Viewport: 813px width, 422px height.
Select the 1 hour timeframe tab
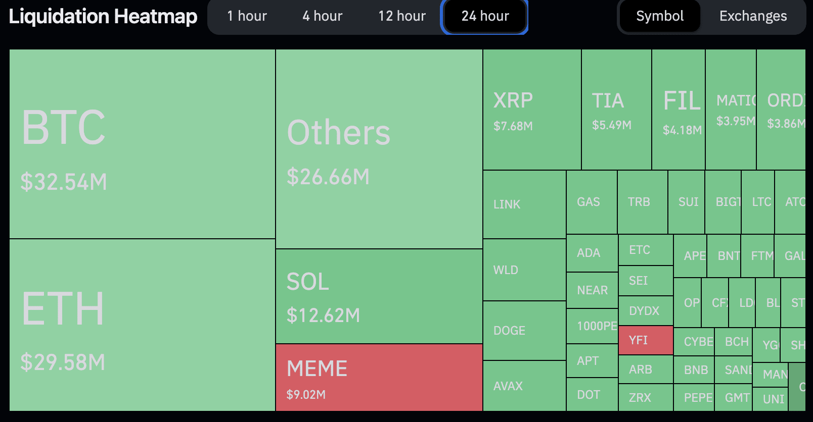pyautogui.click(x=247, y=16)
